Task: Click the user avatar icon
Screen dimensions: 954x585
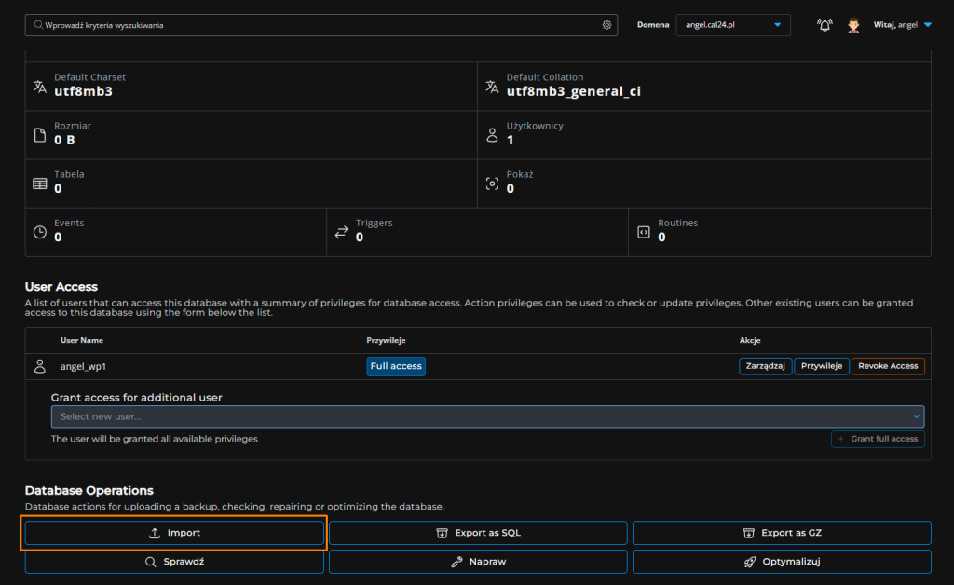Action: coord(853,25)
